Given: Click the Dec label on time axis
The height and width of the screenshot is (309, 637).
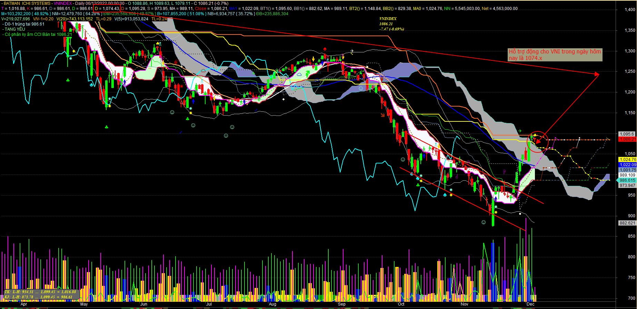Looking at the screenshot, I should (530, 304).
